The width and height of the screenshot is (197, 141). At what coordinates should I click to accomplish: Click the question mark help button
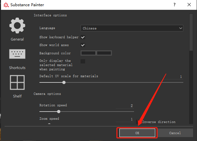[x=174, y=5]
